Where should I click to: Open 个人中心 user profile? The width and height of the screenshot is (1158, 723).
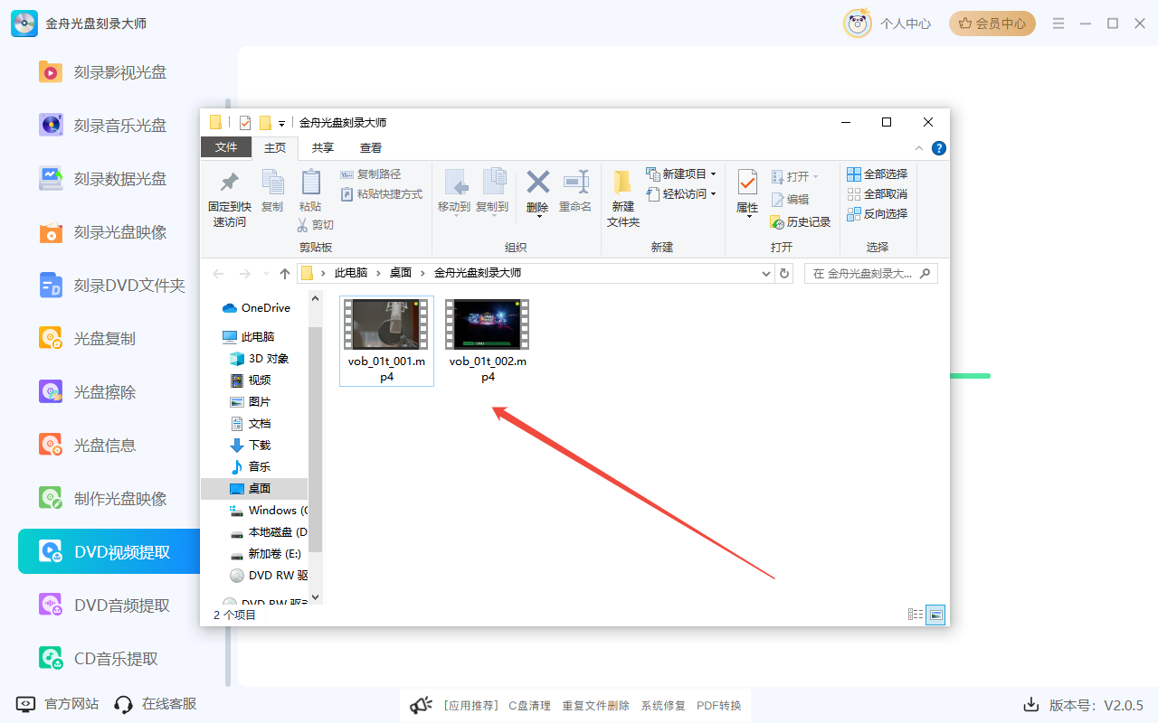pyautogui.click(x=887, y=23)
